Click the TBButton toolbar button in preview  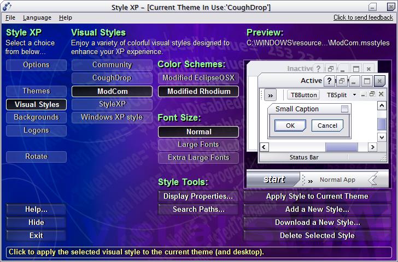(x=303, y=95)
